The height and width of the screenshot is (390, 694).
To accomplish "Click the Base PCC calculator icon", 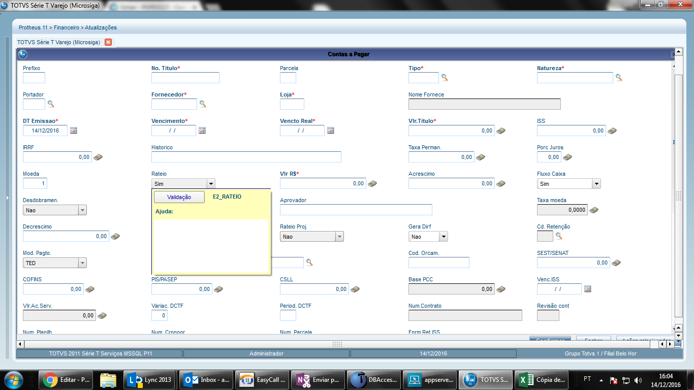I will (x=501, y=289).
